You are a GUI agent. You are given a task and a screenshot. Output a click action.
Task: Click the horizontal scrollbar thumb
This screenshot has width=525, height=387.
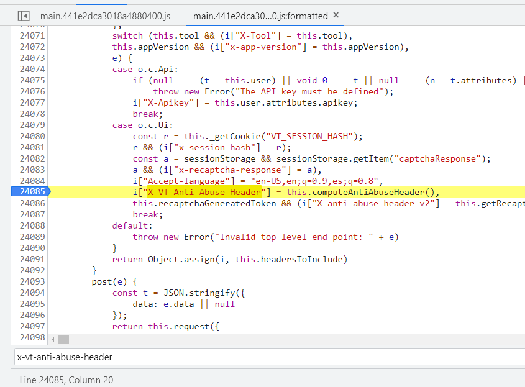coord(63,339)
